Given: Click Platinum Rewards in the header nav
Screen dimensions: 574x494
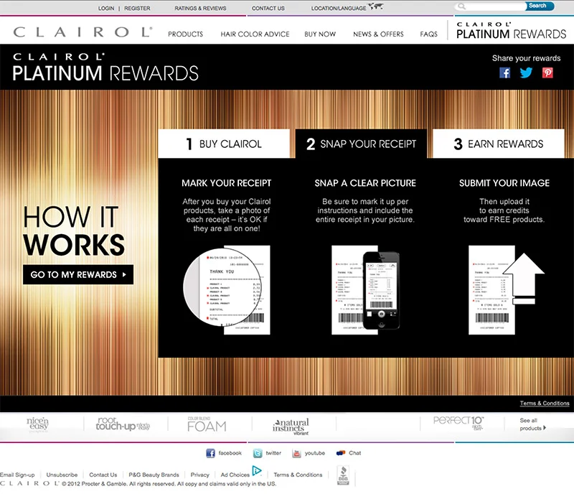Looking at the screenshot, I should (x=511, y=30).
